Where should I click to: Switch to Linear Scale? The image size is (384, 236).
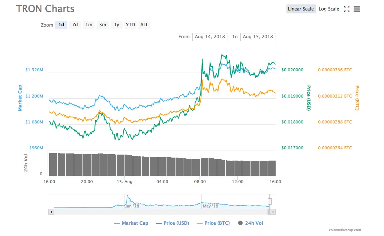point(301,9)
